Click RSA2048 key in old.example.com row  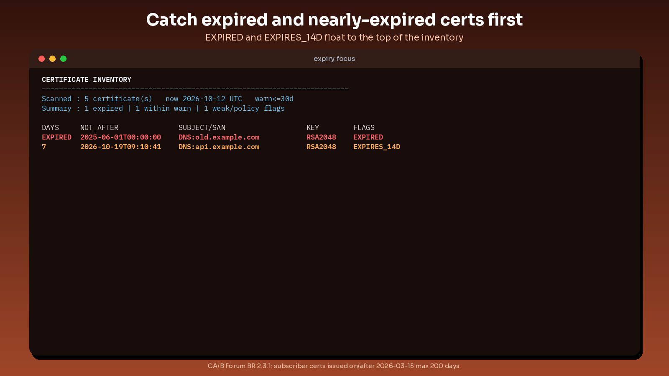click(x=321, y=137)
